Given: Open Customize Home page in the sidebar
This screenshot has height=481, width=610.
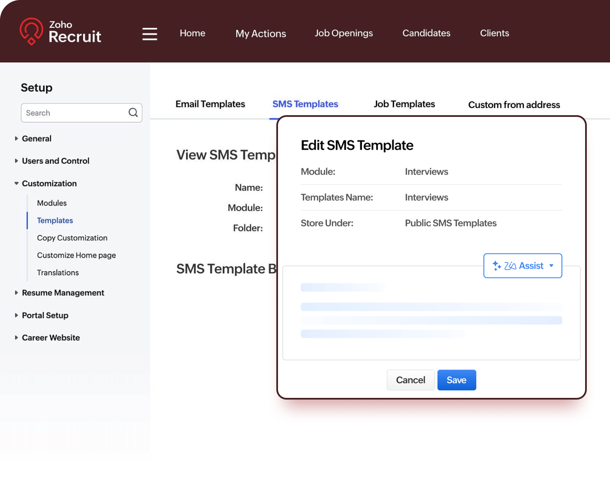Looking at the screenshot, I should [x=76, y=255].
